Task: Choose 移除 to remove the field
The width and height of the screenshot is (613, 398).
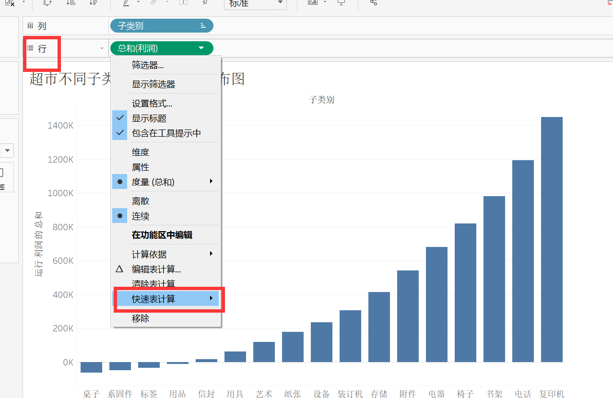Action: pyautogui.click(x=166, y=318)
